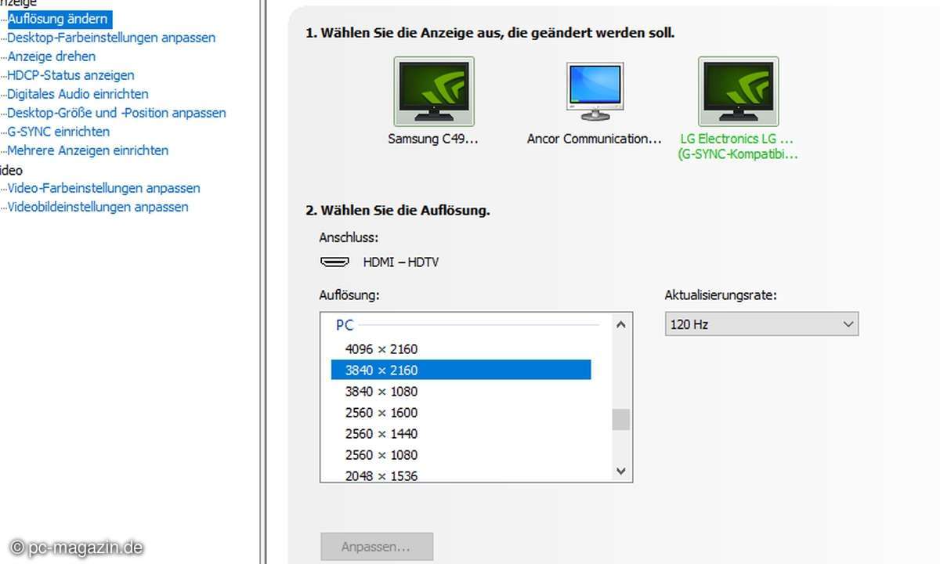Choose resolution 3840 × 2160
Screen dimensions: 940x564
[461, 370]
